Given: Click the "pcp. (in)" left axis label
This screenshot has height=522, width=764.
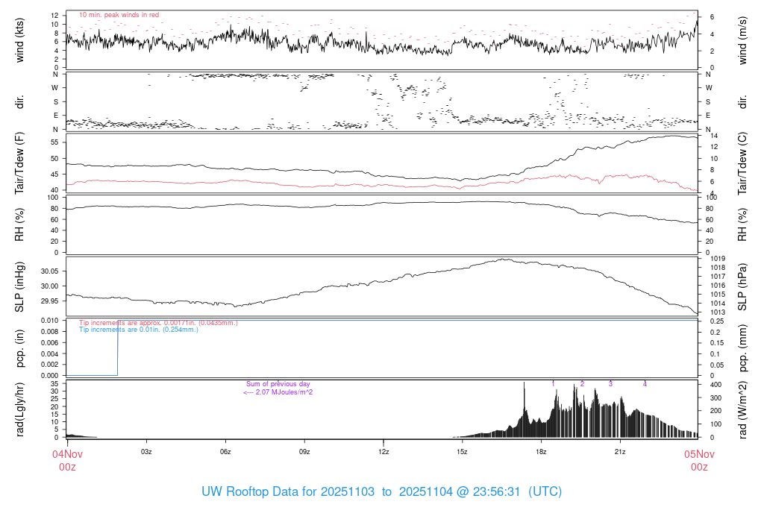Looking at the screenshot, I should [x=20, y=348].
